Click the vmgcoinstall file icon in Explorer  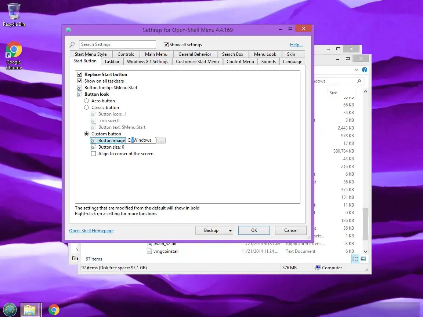coord(149,251)
